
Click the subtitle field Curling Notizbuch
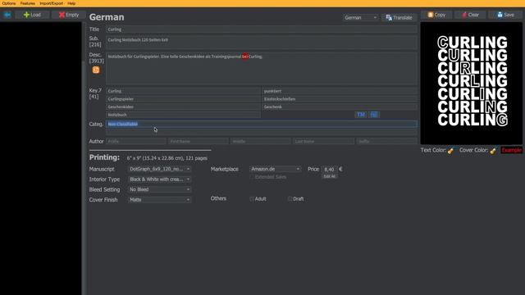261,43
